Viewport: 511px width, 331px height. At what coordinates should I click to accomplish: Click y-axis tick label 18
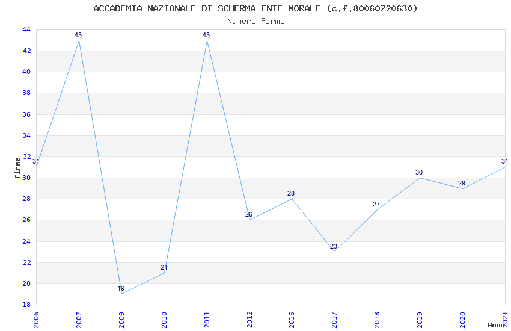[x=26, y=305]
